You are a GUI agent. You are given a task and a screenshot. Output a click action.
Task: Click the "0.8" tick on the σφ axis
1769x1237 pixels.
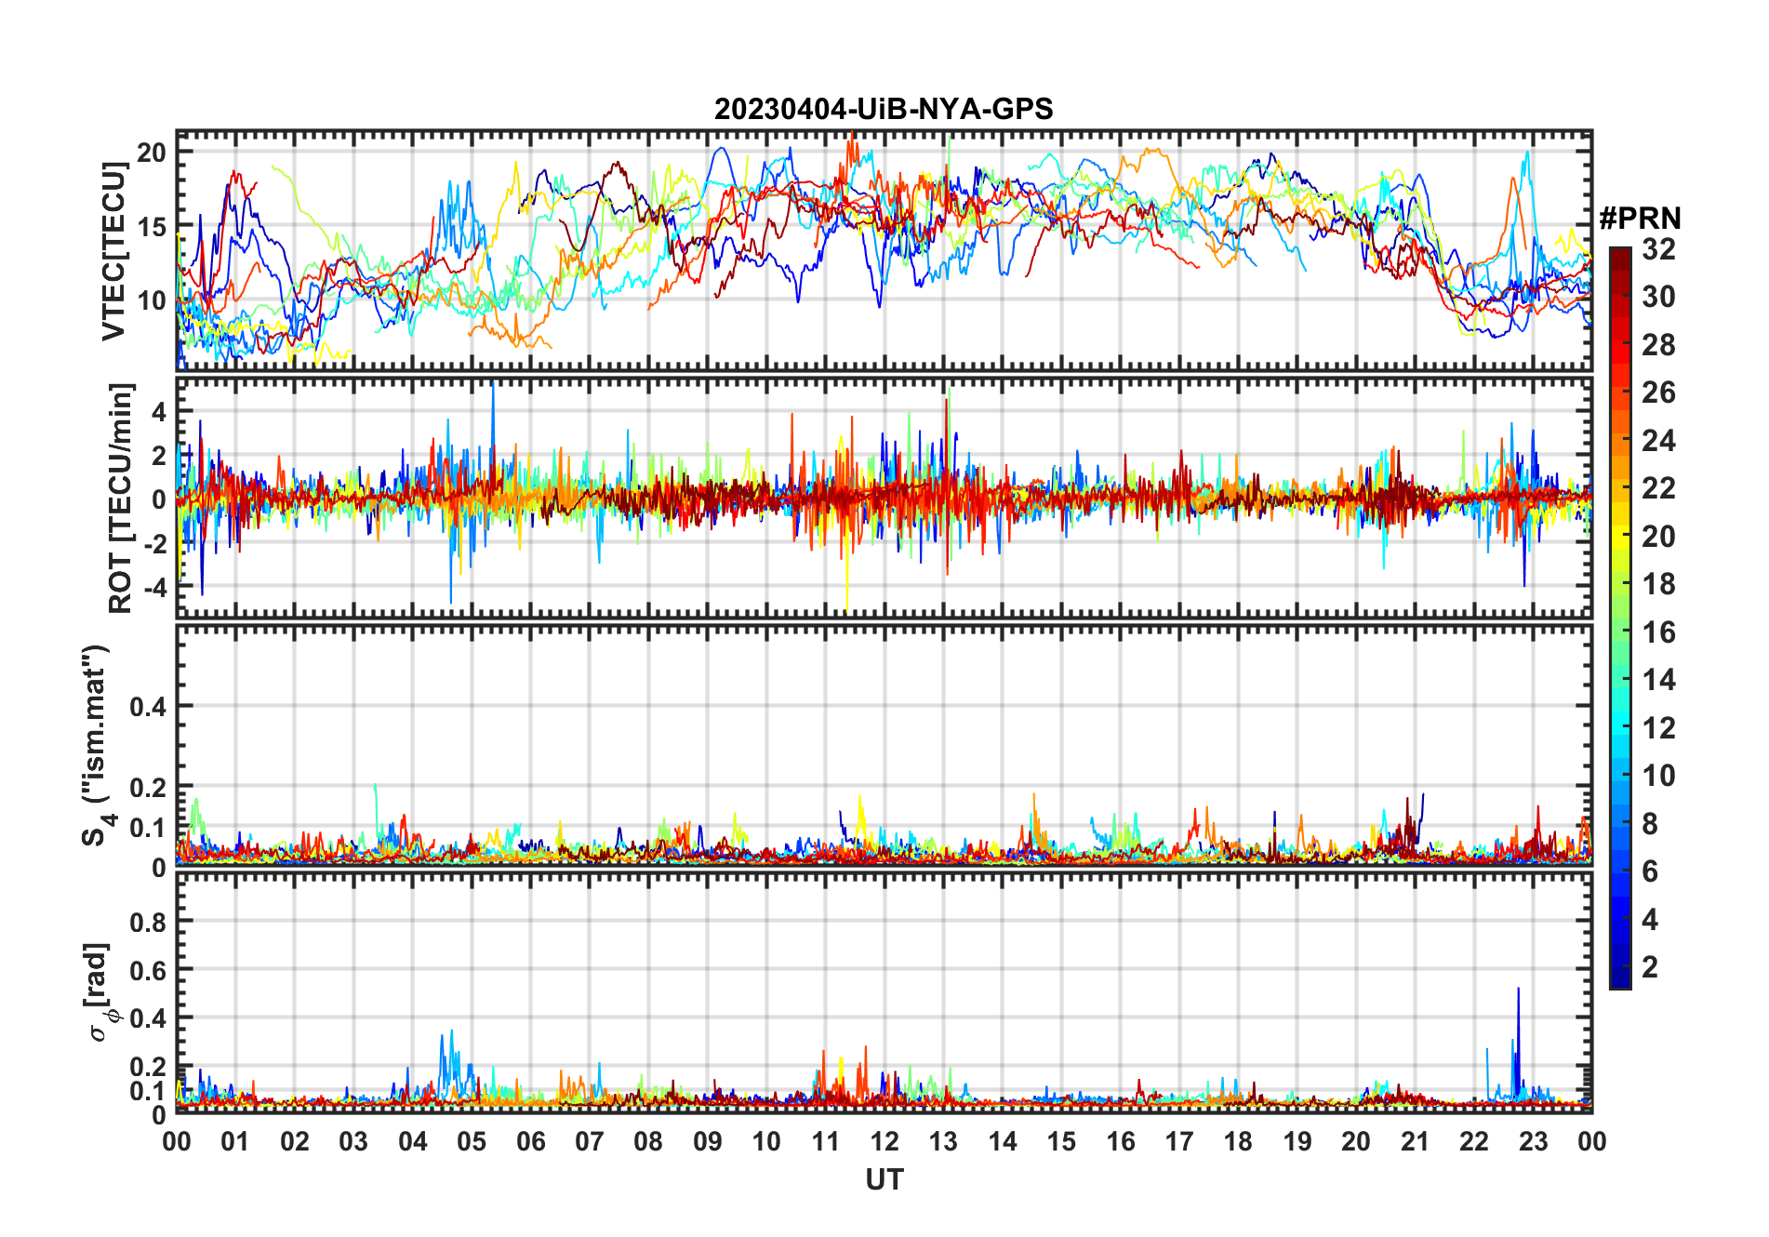pyautogui.click(x=149, y=922)
